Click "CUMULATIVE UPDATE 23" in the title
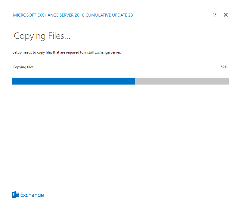The image size is (239, 210). tap(109, 15)
